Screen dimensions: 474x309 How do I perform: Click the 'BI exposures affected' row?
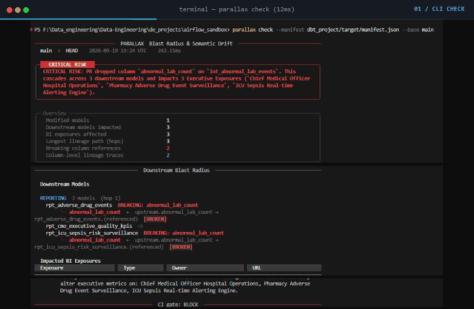tap(108, 134)
